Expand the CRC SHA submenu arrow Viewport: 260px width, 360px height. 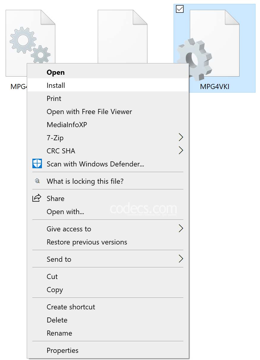tap(181, 150)
